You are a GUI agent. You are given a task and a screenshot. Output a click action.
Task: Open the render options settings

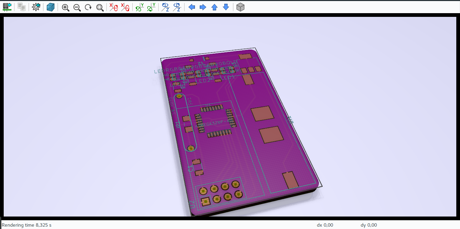36,7
